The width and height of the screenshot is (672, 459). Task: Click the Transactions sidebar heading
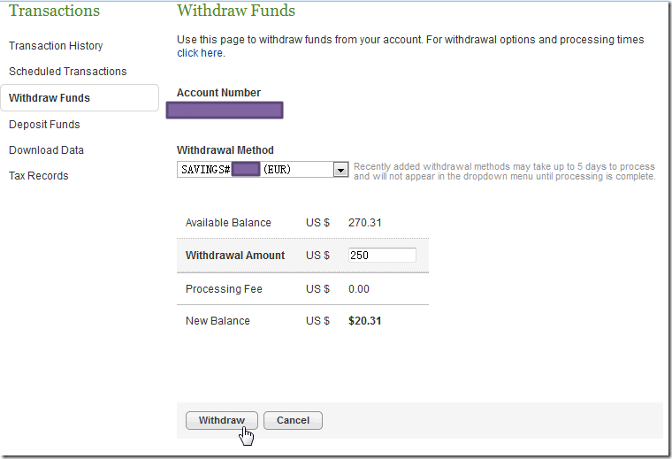(x=54, y=11)
